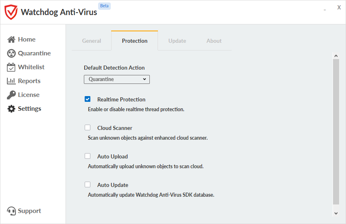Minimize the Watchdog Anti-Virus window
This screenshot has height=224, width=346.
[x=325, y=9]
